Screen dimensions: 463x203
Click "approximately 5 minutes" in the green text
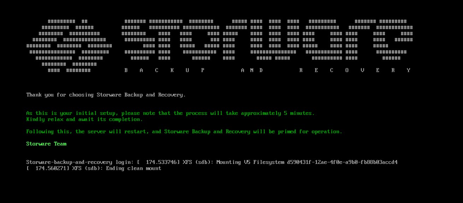(278, 113)
